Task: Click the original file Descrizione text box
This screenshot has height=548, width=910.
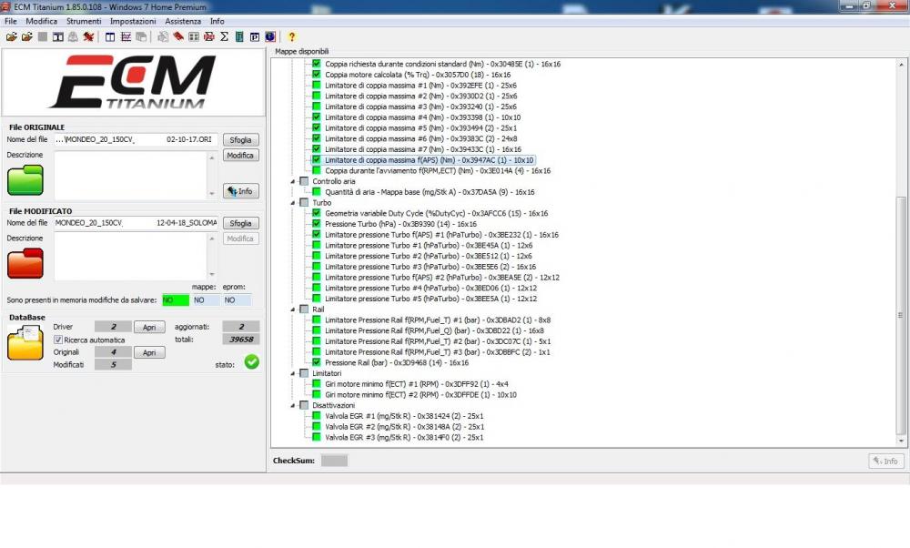Action: click(x=135, y=175)
